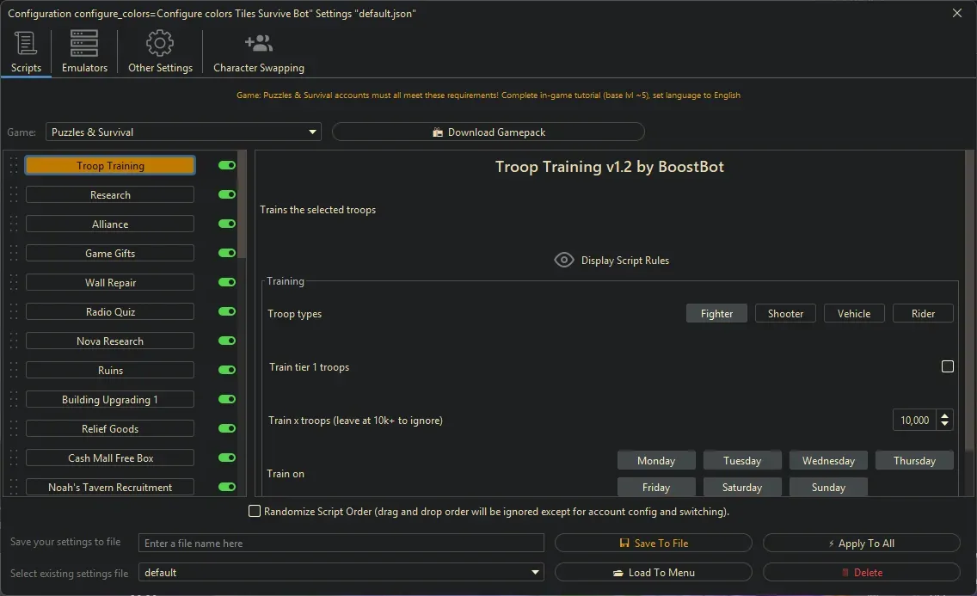Viewport: 977px width, 596px height.
Task: Open the Character Swapping tab
Action: click(258, 42)
